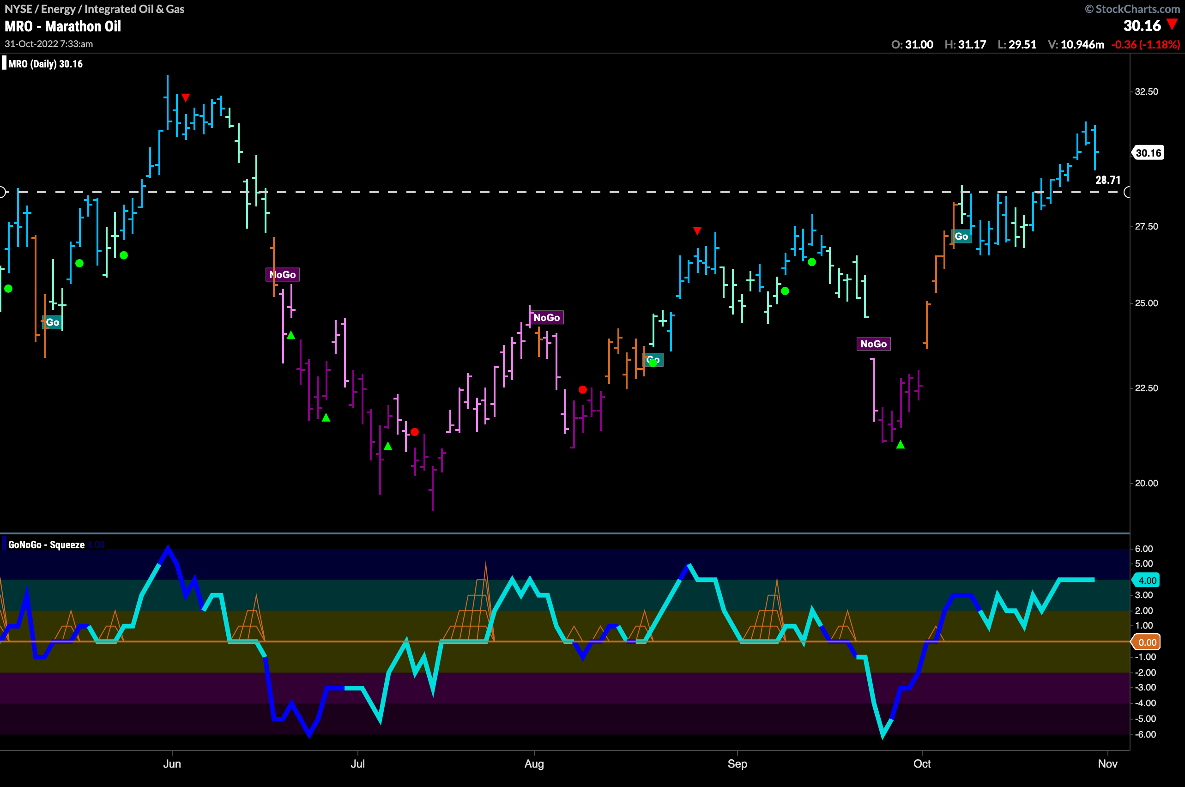This screenshot has width=1185, height=787.
Task: Click the NoGo flag in mid June
Action: pyautogui.click(x=283, y=274)
